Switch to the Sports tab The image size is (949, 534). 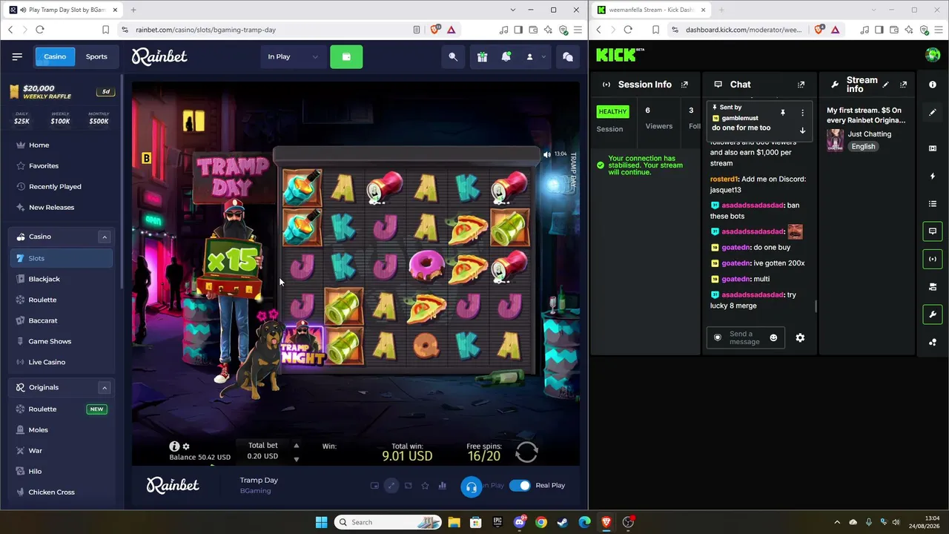96,56
